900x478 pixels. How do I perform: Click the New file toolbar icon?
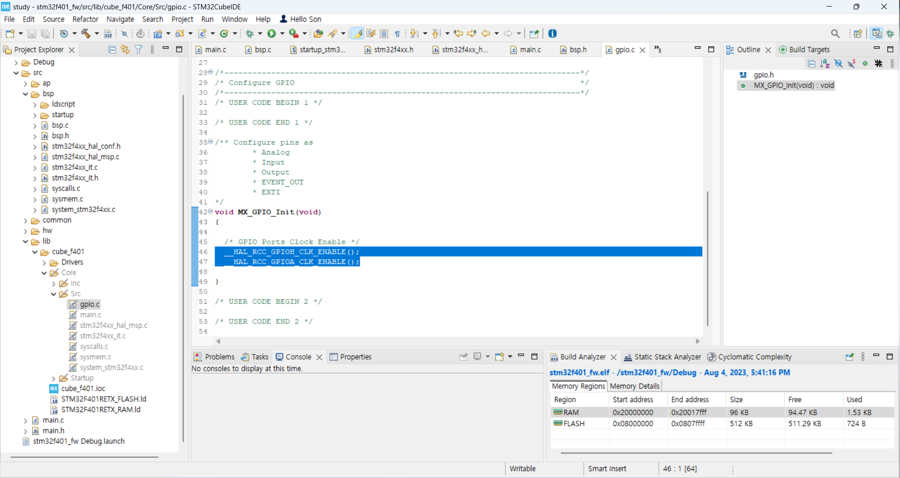click(x=10, y=34)
